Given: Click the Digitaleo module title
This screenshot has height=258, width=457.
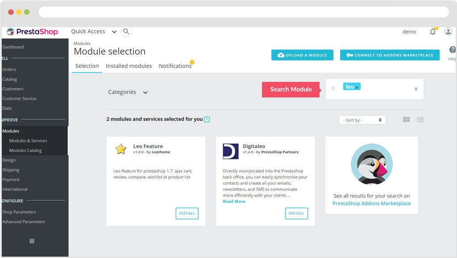Looking at the screenshot, I should click(x=254, y=146).
